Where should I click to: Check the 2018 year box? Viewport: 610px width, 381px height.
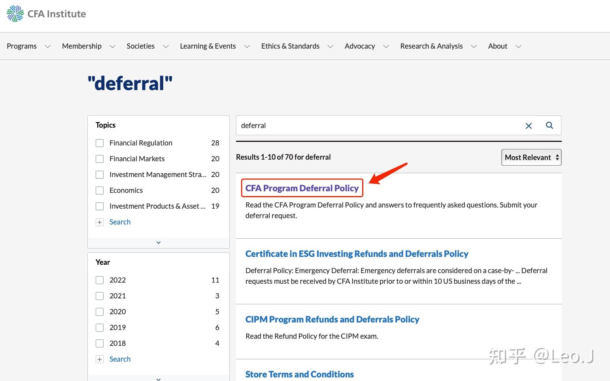100,343
